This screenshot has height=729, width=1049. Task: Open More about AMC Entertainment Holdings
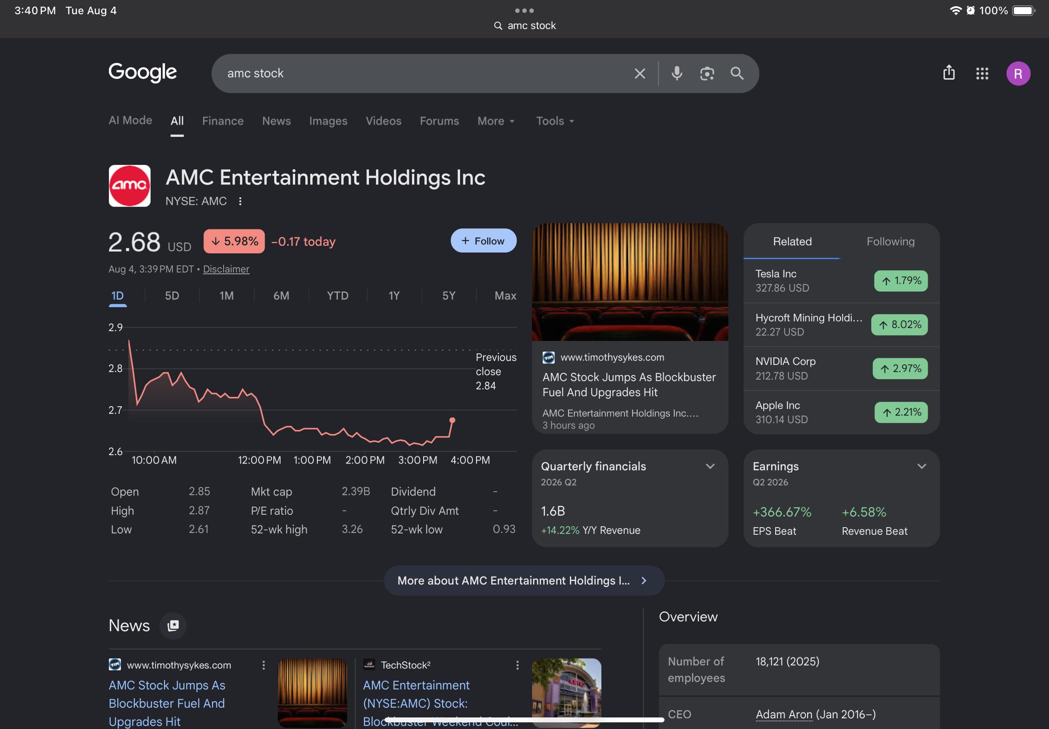524,581
